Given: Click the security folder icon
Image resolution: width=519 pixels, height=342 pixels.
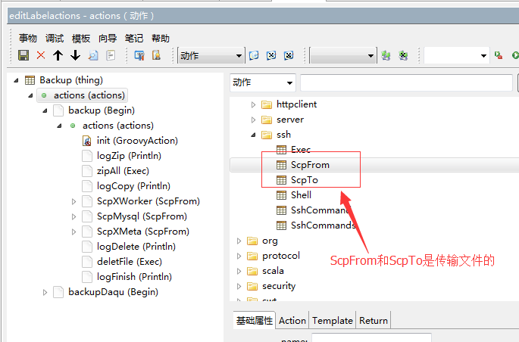Looking at the screenshot, I should 252,286.
